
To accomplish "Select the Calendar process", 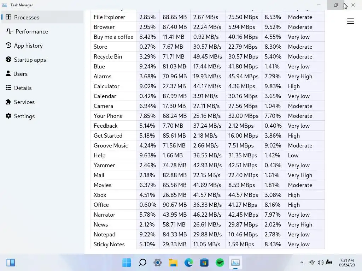I will pyautogui.click(x=208, y=96).
